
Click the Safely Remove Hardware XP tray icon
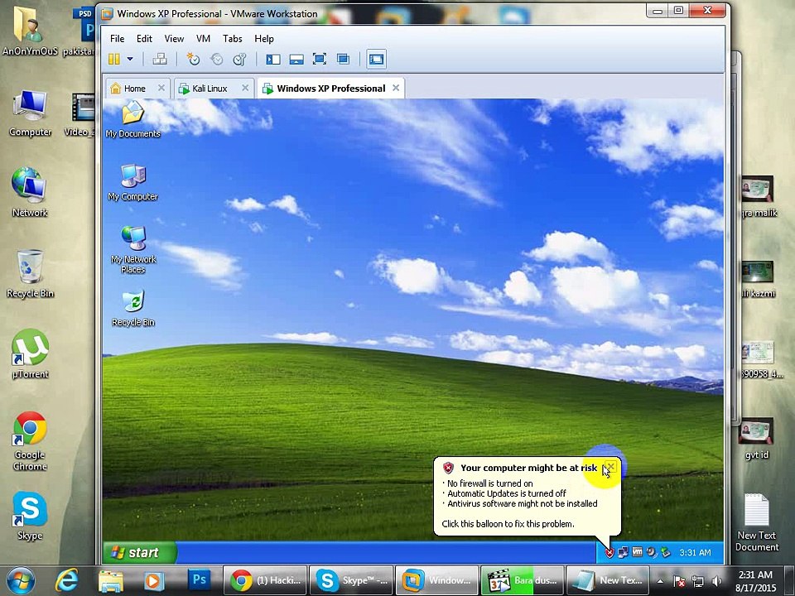pyautogui.click(x=666, y=552)
